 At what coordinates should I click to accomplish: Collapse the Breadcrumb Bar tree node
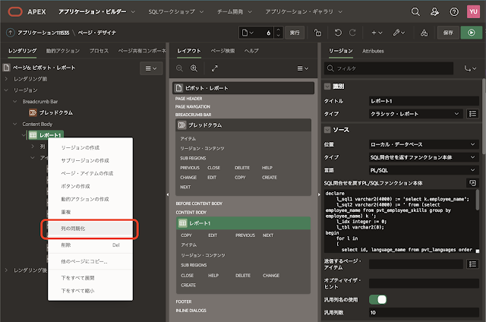click(x=14, y=101)
